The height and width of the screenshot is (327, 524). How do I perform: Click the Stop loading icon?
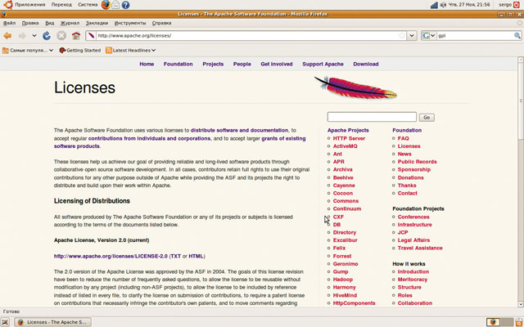61,36
